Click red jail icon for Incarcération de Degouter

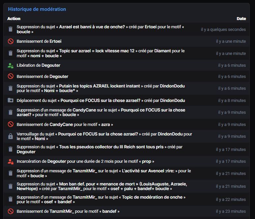coord(11,161)
